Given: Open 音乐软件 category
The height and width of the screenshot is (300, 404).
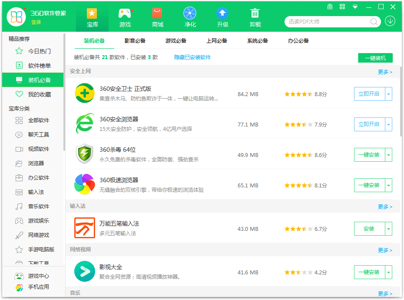Looking at the screenshot, I should pos(33,207).
